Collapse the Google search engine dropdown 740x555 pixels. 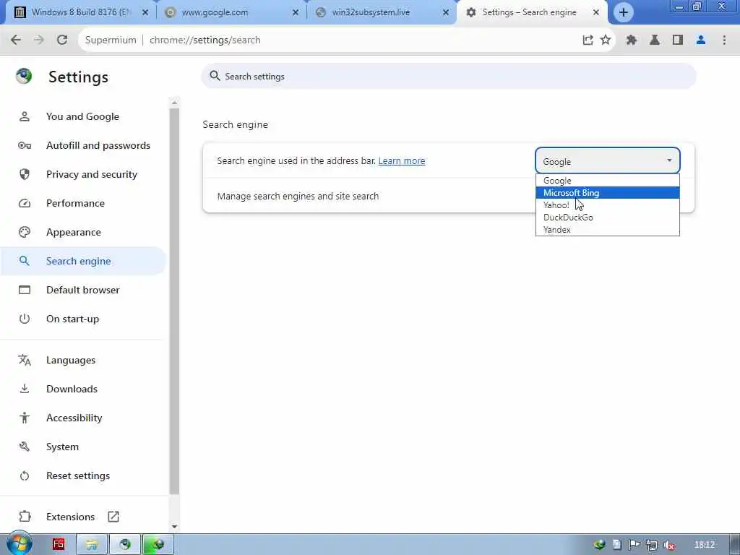(607, 161)
